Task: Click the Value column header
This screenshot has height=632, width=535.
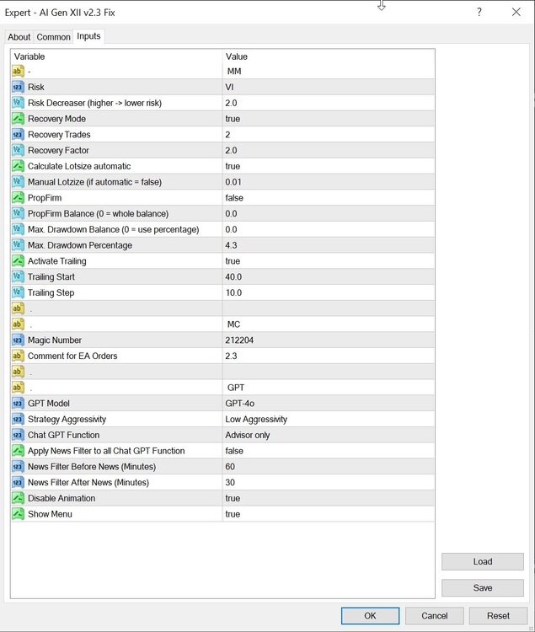Action: tap(329, 56)
